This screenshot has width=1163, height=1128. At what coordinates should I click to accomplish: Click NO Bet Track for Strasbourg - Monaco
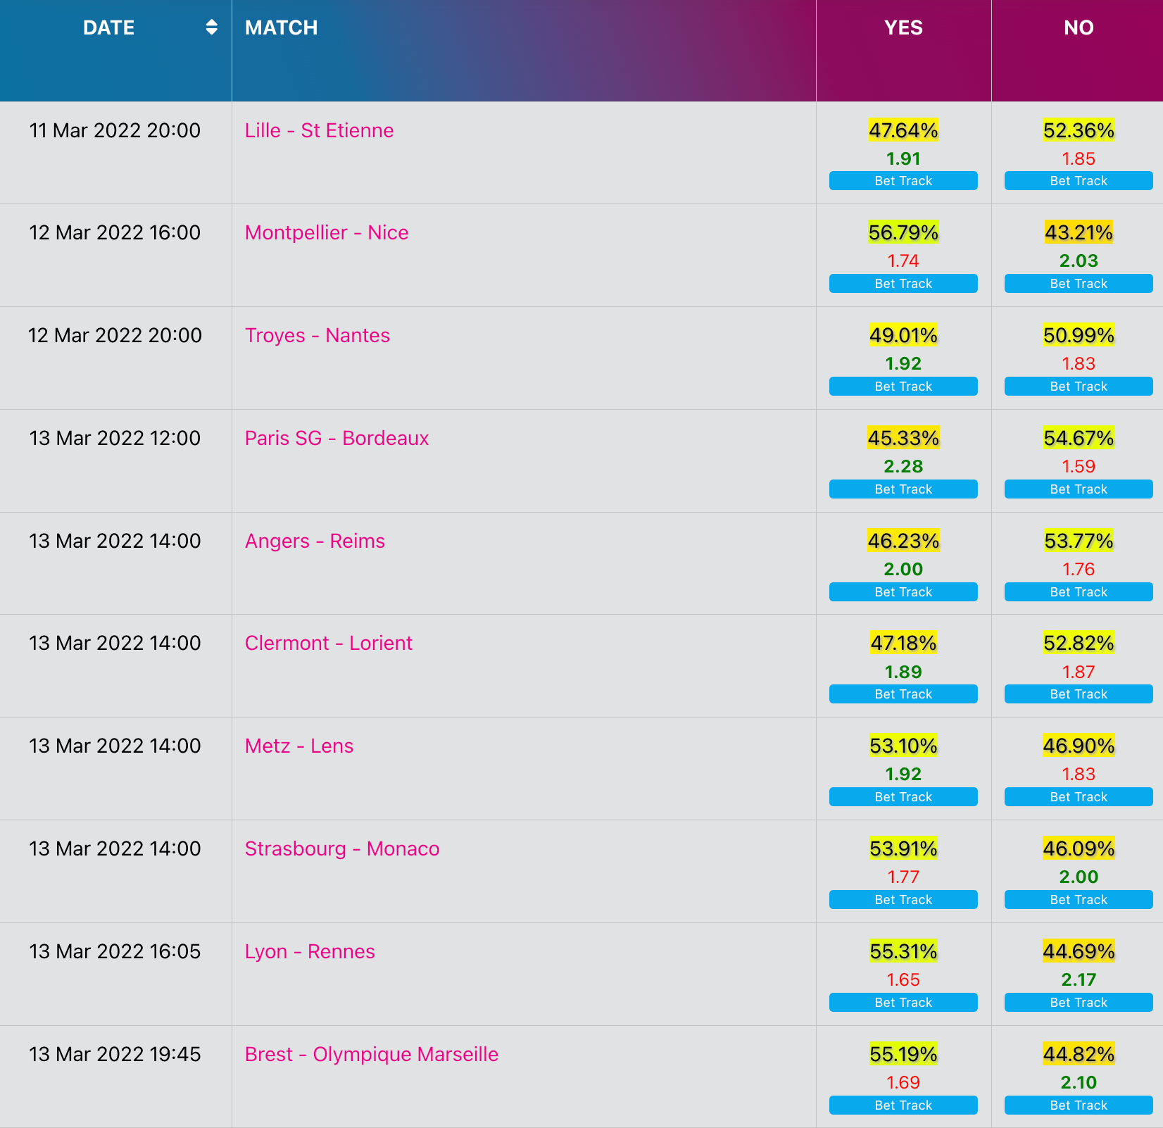pos(1079,900)
